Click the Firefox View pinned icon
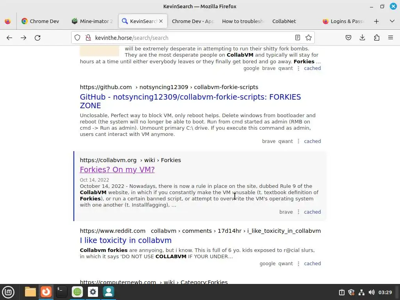Viewport: 400px width, 300px height. [8, 21]
